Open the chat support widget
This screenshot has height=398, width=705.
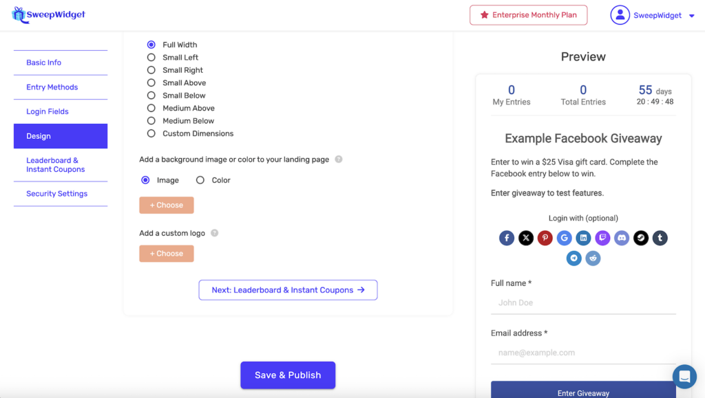[684, 376]
